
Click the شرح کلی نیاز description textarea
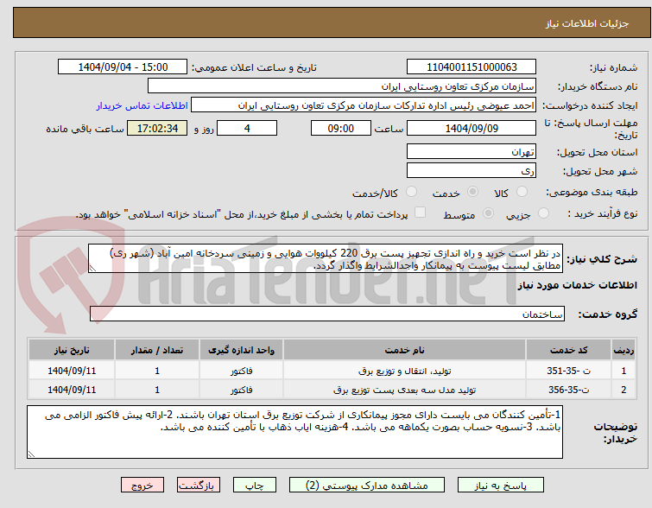click(326, 259)
